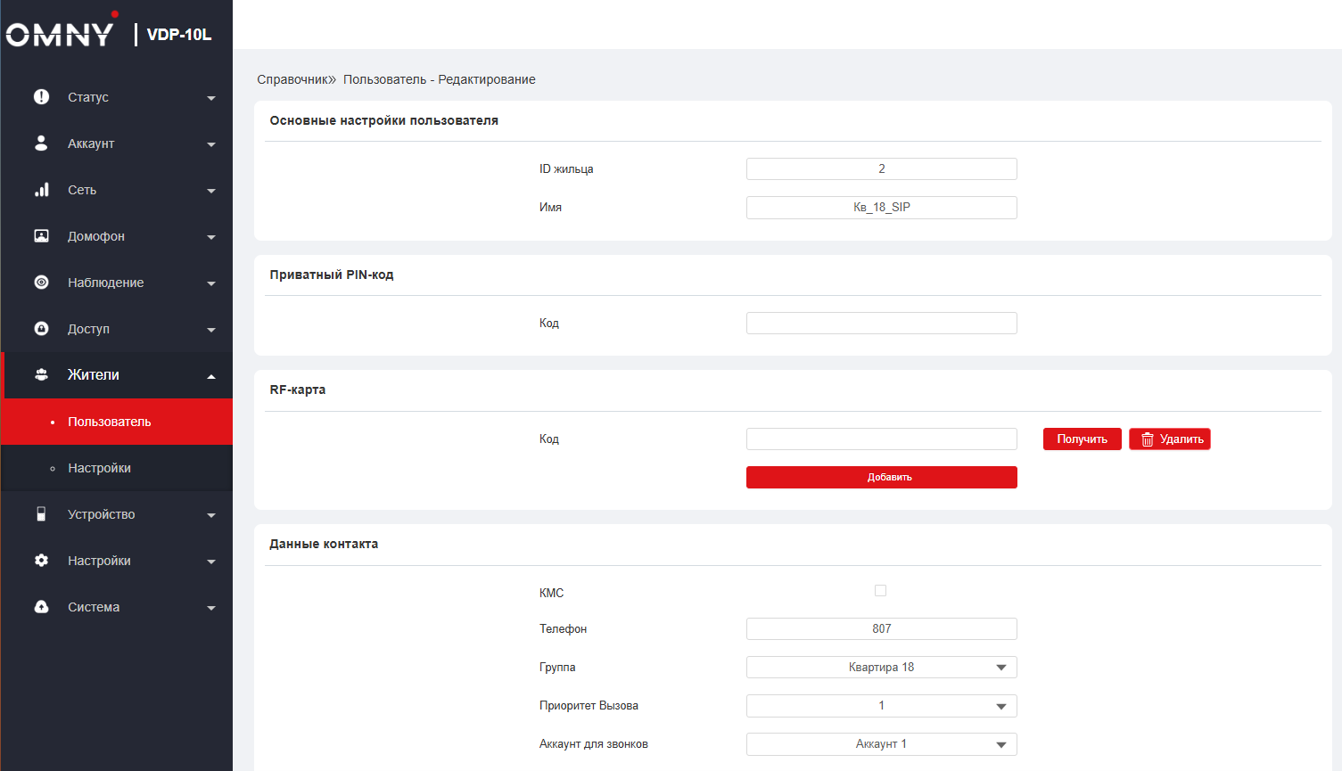Click the Аккаунт person icon

41,144
